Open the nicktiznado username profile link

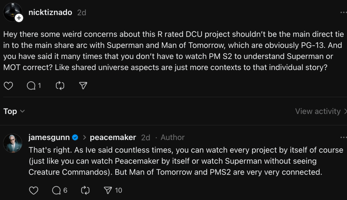[50, 13]
